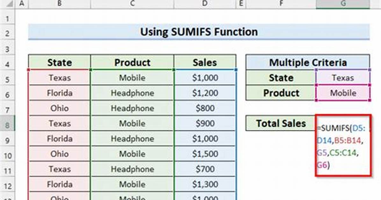Screen dimensions: 381x200
Task: Select the 'State' criteria label in column F
Action: (x=281, y=77)
